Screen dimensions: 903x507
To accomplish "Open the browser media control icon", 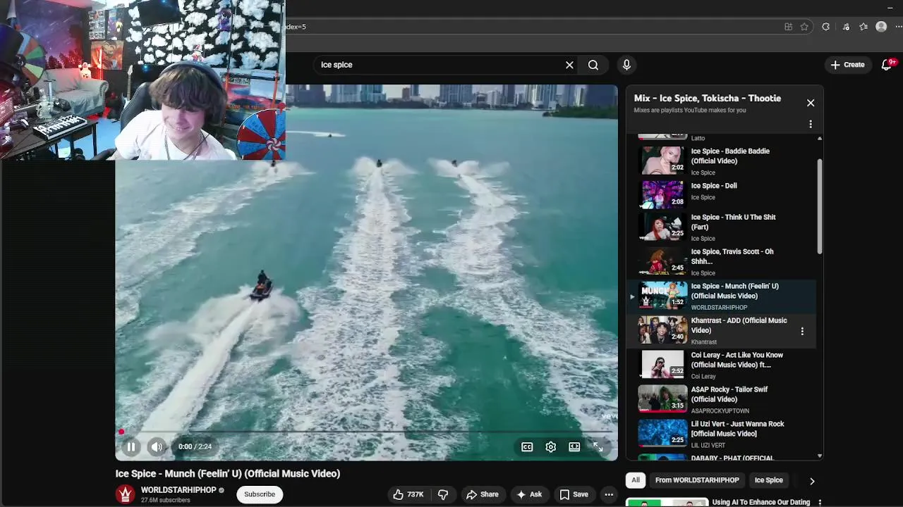I will pyautogui.click(x=846, y=27).
